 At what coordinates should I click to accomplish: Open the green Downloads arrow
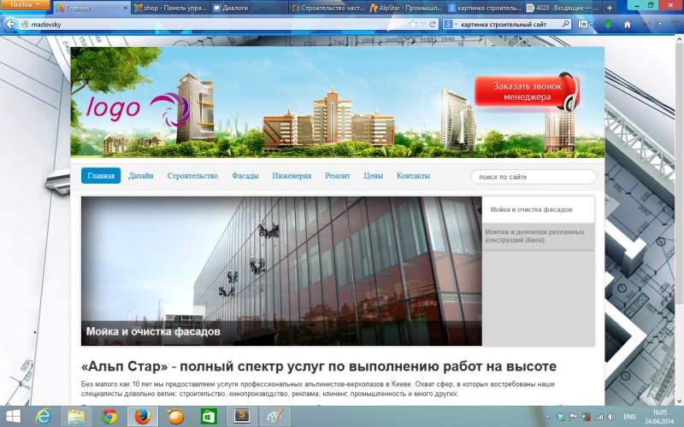(x=608, y=25)
